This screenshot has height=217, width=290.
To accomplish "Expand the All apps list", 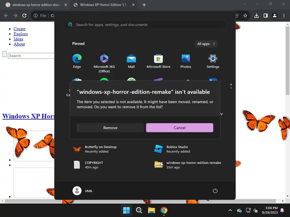I will (x=206, y=44).
